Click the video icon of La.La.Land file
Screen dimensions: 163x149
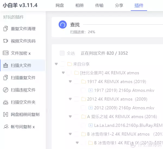click(x=90, y=125)
